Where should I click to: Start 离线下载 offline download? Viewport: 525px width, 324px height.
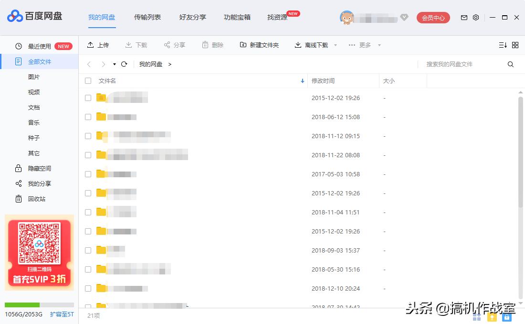tap(297, 45)
